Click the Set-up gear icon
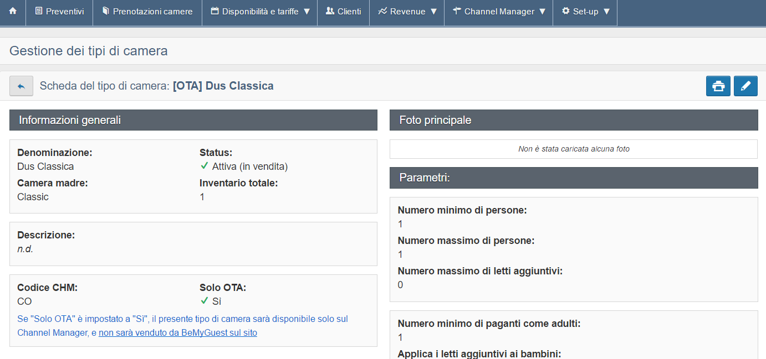This screenshot has height=359, width=766. coord(565,12)
